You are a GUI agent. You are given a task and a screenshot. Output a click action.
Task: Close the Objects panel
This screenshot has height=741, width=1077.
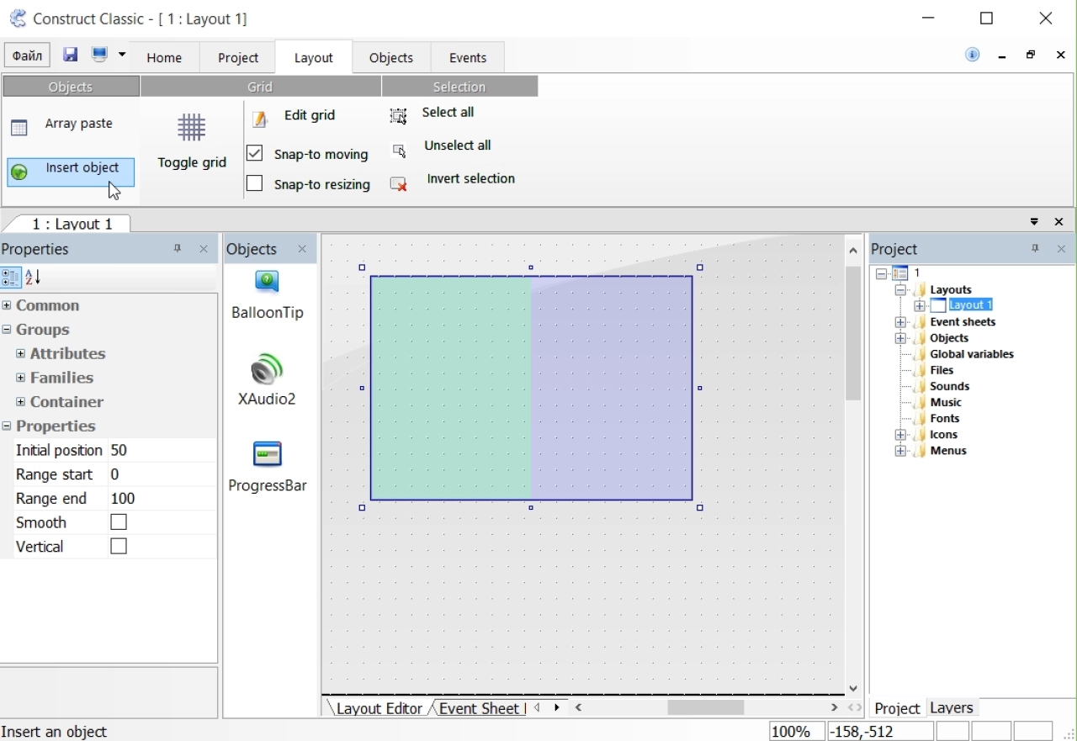(303, 249)
